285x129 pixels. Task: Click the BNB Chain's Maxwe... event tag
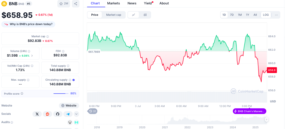[x=249, y=111]
